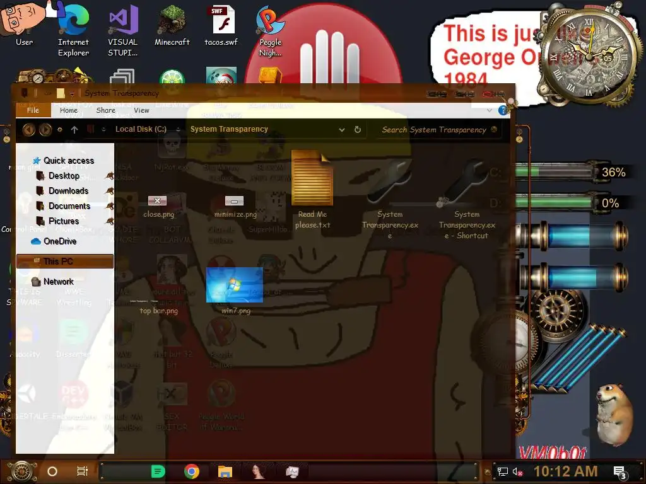Click the hamster desktop gadget
646x484 pixels.
[x=614, y=415]
